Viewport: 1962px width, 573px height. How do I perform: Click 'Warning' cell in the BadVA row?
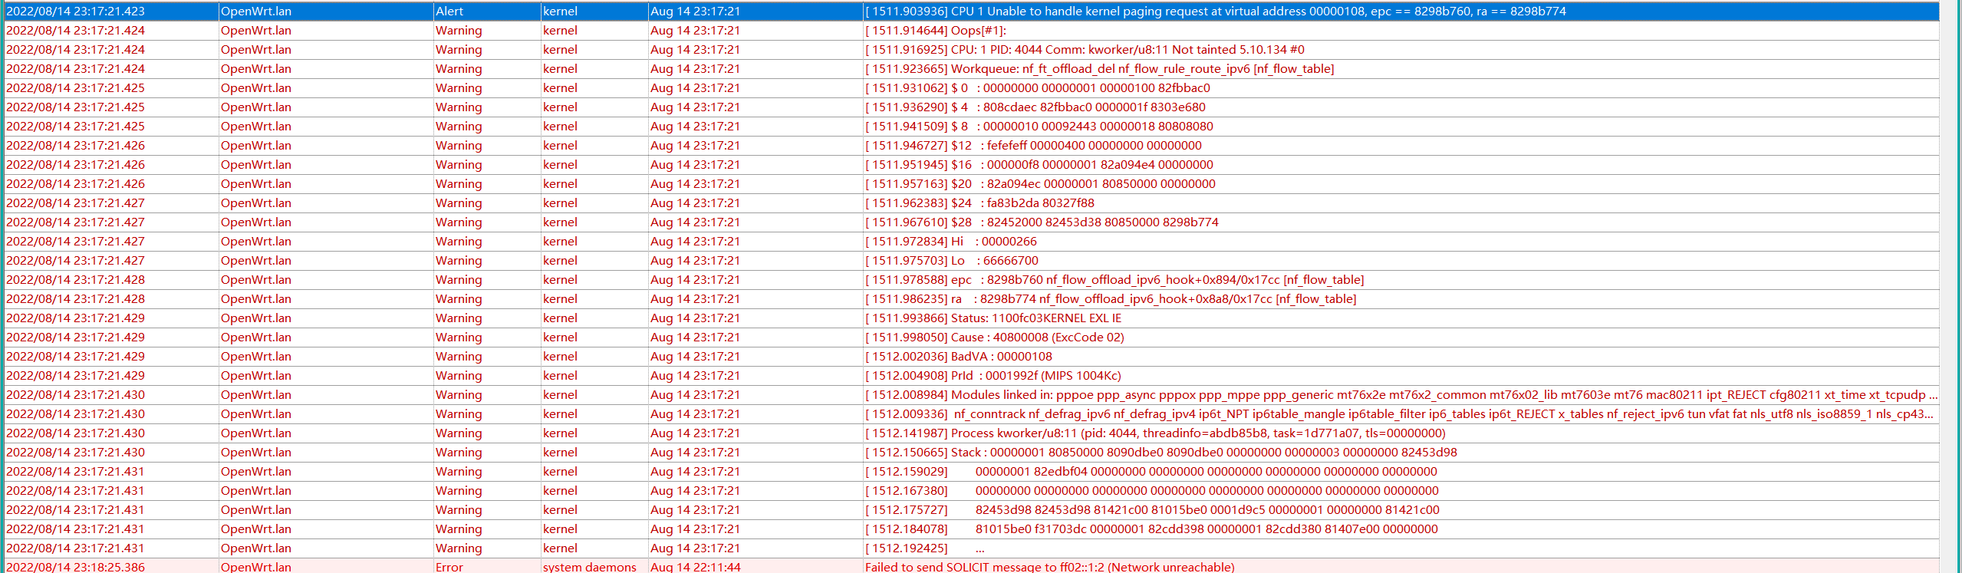pyautogui.click(x=459, y=356)
